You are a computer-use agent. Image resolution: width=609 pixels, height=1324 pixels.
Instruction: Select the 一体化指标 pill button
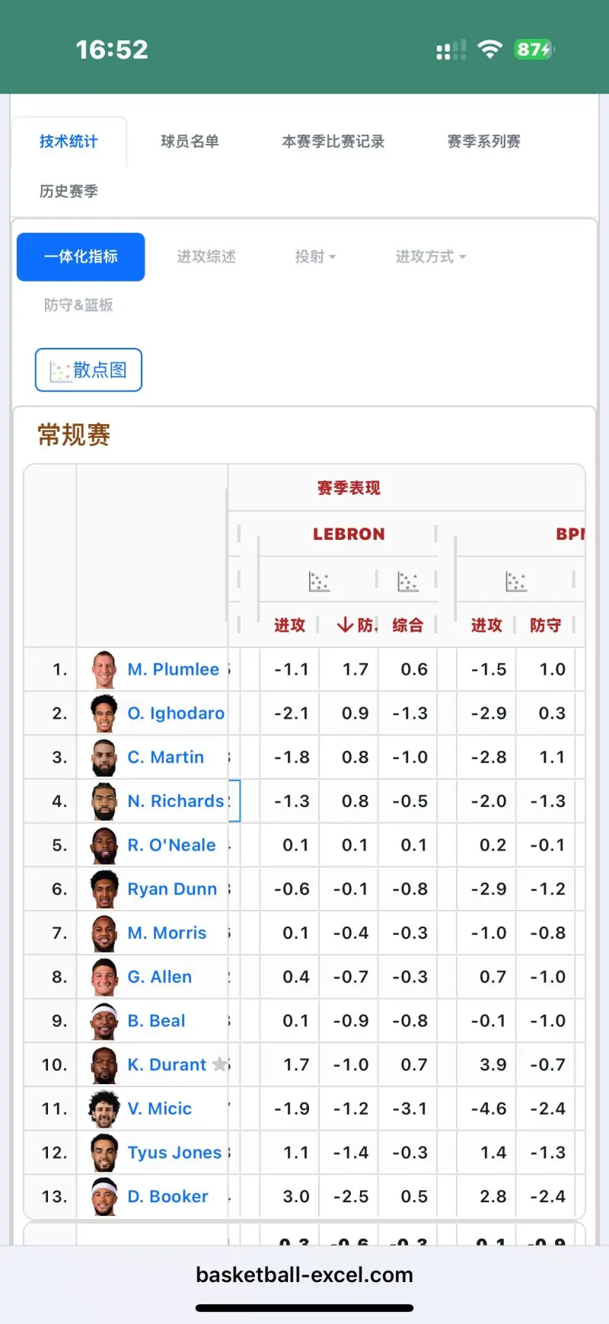(x=81, y=257)
